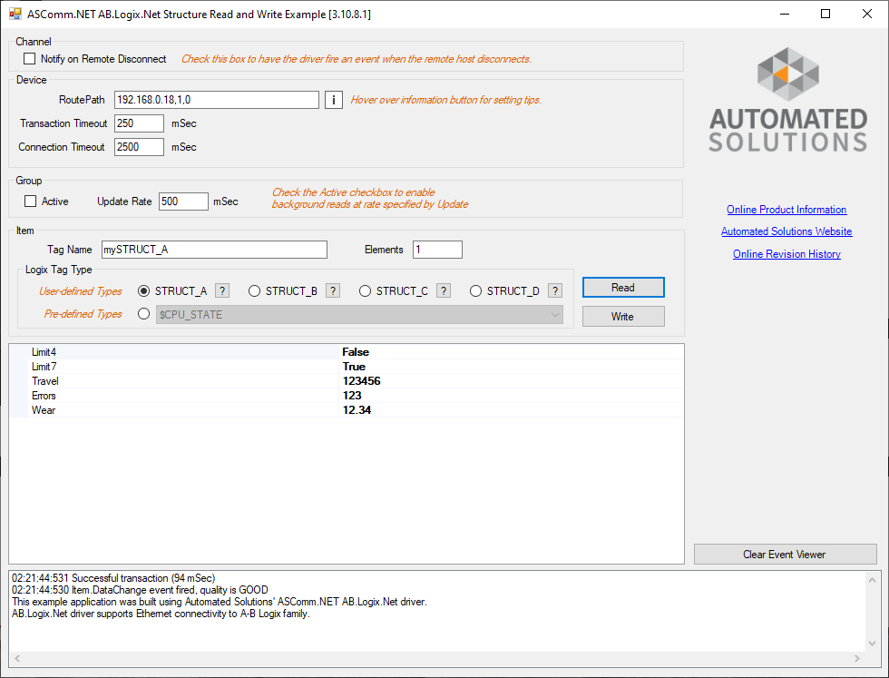Screen dimensions: 889x678
Task: Visit the Online Revision History page
Action: (x=786, y=253)
